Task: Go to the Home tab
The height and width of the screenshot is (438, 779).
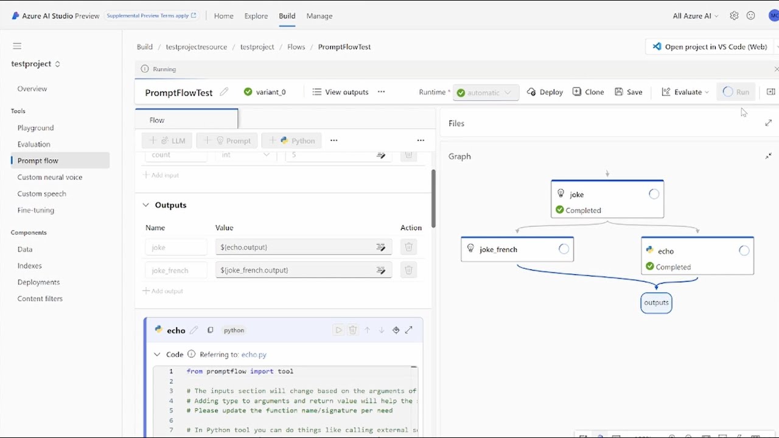Action: 223,16
